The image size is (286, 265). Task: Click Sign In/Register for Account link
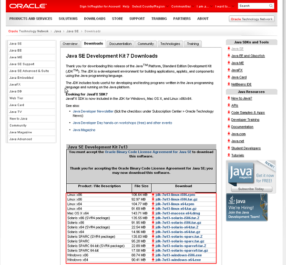[100, 6]
